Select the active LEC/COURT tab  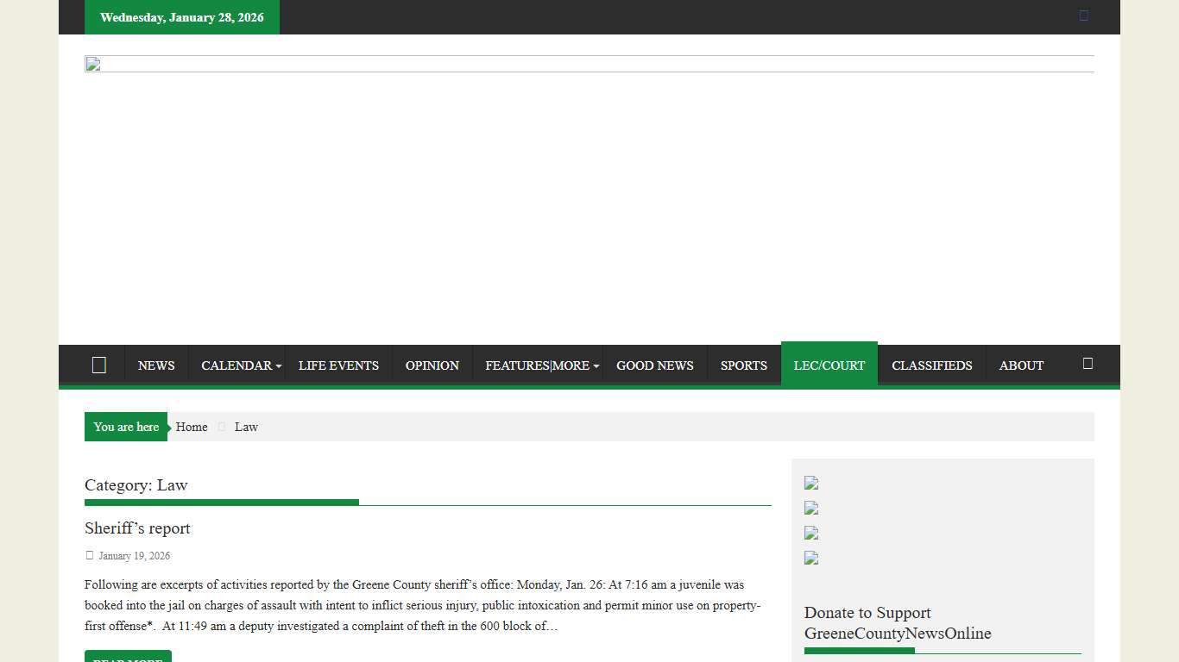829,365
